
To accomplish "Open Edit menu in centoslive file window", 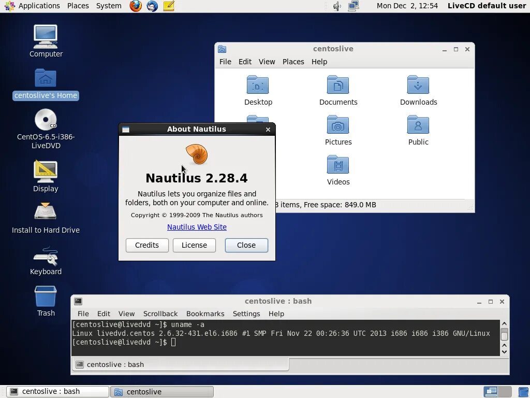I will [245, 62].
